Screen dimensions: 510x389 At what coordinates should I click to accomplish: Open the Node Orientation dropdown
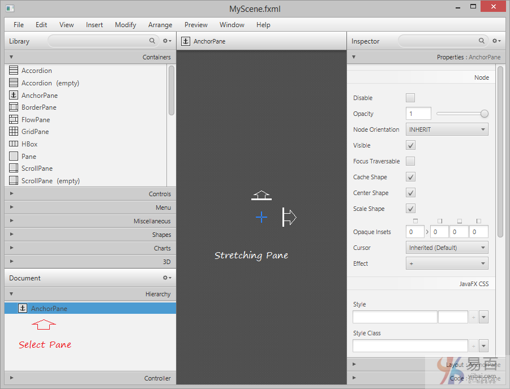tap(447, 129)
